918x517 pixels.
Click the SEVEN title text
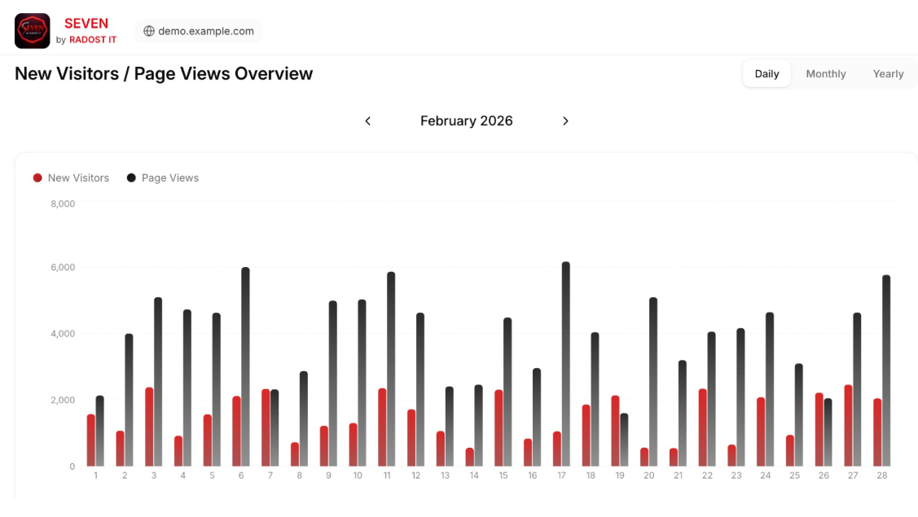[x=86, y=24]
